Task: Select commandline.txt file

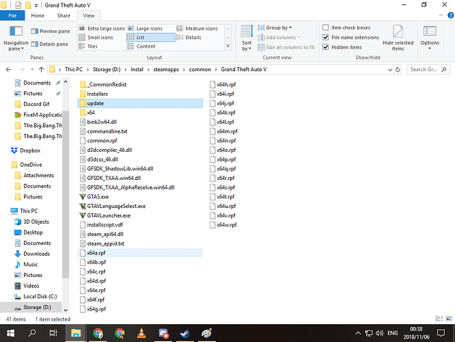Action: pyautogui.click(x=104, y=131)
